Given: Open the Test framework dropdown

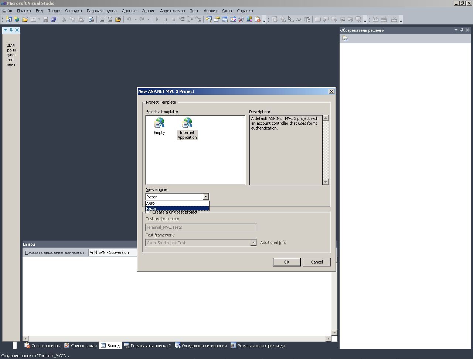Looking at the screenshot, I should click(253, 243).
